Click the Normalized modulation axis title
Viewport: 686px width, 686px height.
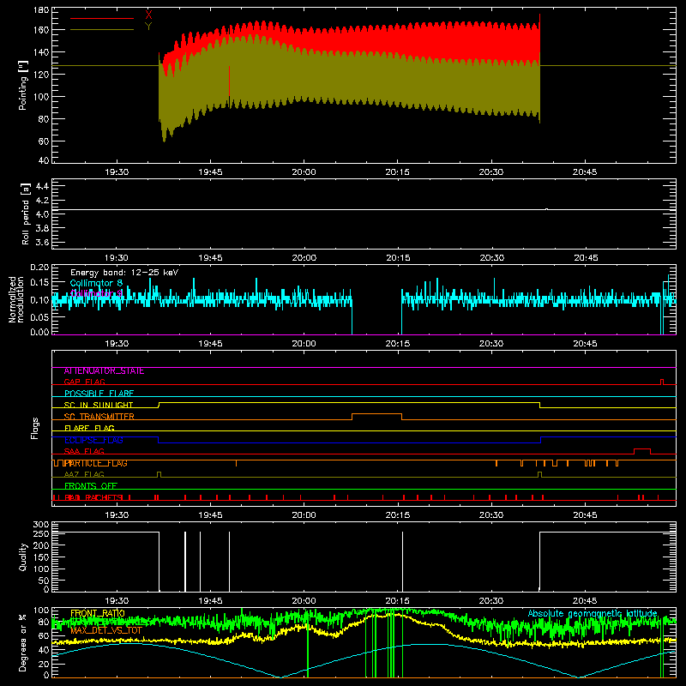(x=16, y=299)
